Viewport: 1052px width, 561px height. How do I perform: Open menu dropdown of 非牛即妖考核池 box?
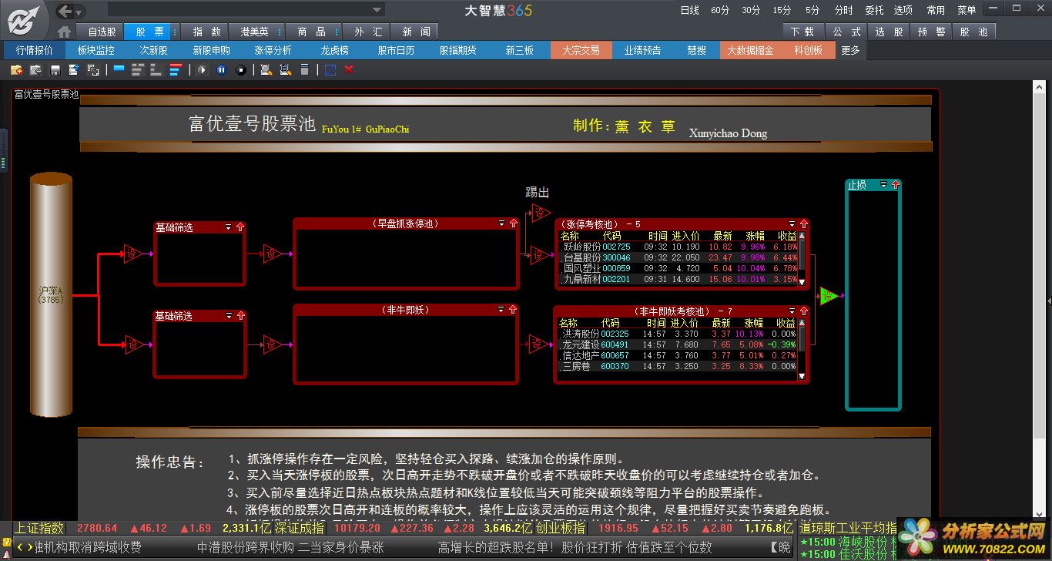tap(792, 311)
